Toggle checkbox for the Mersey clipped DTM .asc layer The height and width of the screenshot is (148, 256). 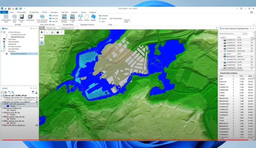click(5, 125)
